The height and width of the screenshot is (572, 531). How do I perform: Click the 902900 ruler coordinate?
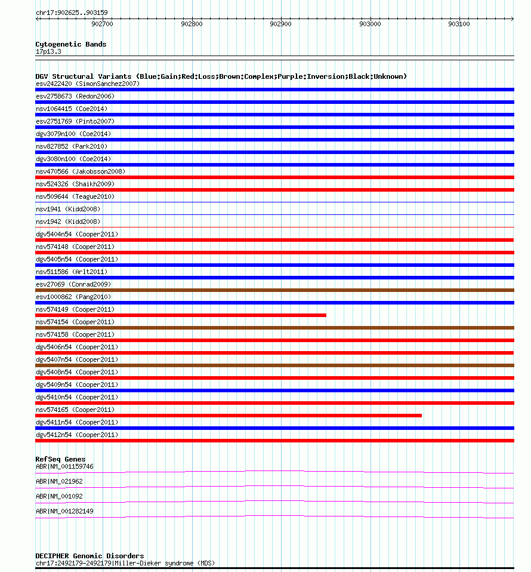tap(280, 24)
